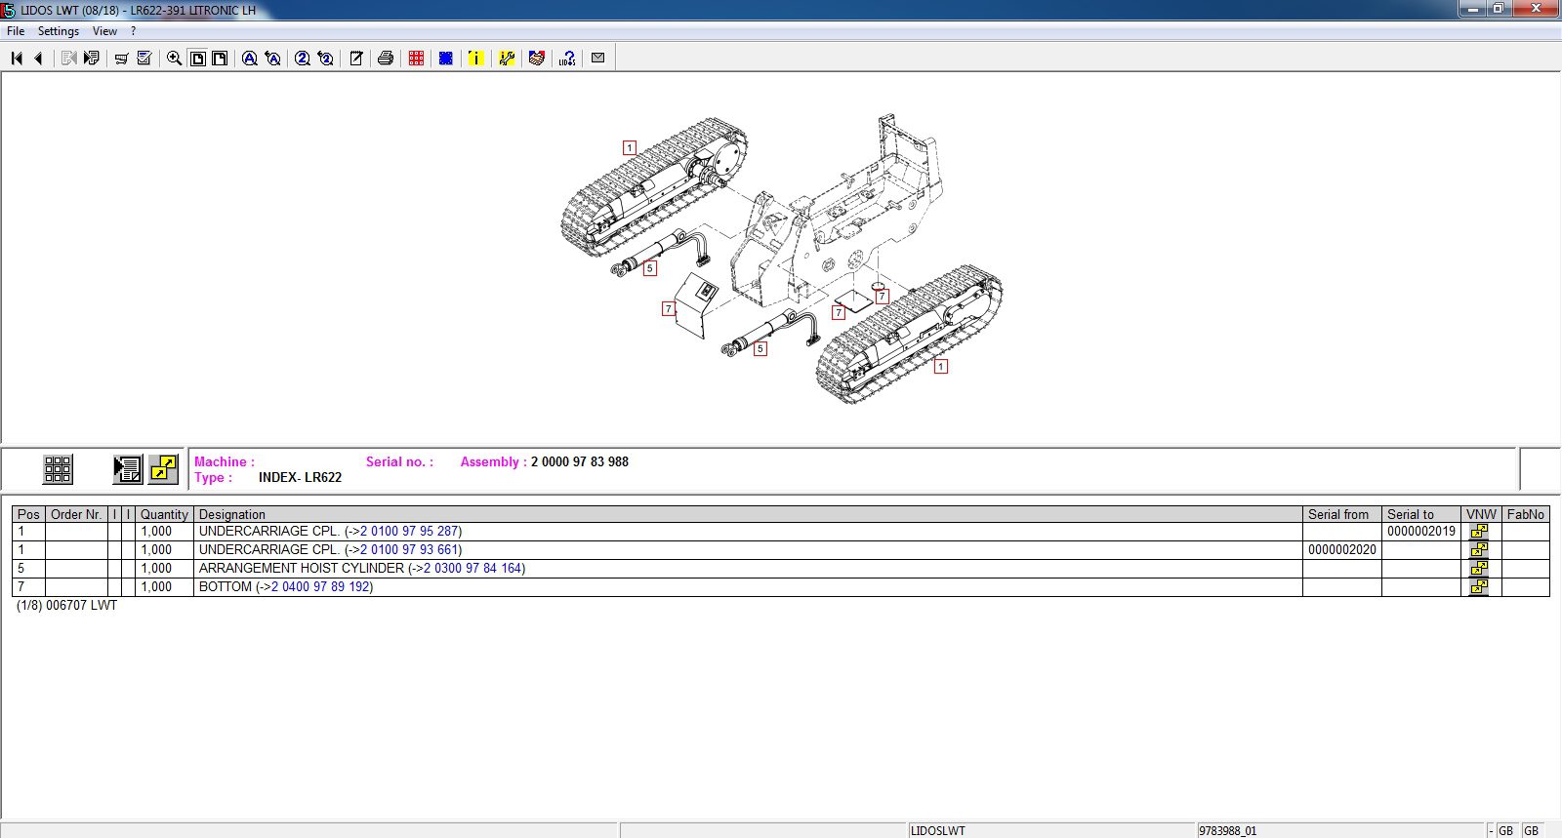Click the Serial from column header

tap(1342, 514)
